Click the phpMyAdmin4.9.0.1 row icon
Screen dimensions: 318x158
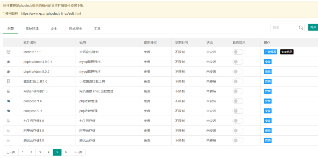(x=8, y=62)
